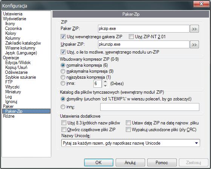Screen dimensions: 211x169
Task: Open the Operacje settings page
Action: (x=11, y=58)
